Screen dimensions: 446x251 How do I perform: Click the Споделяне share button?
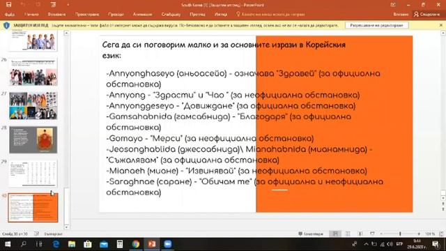point(426,14)
